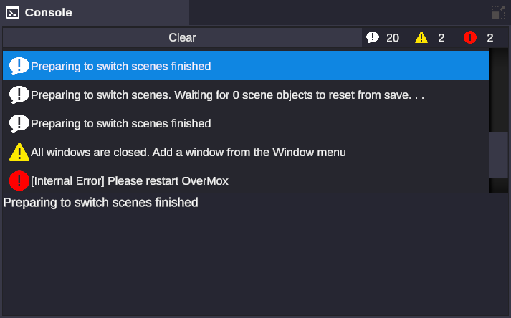Toggle error messages filter showing 2
This screenshot has height=318, width=511.
pos(479,38)
